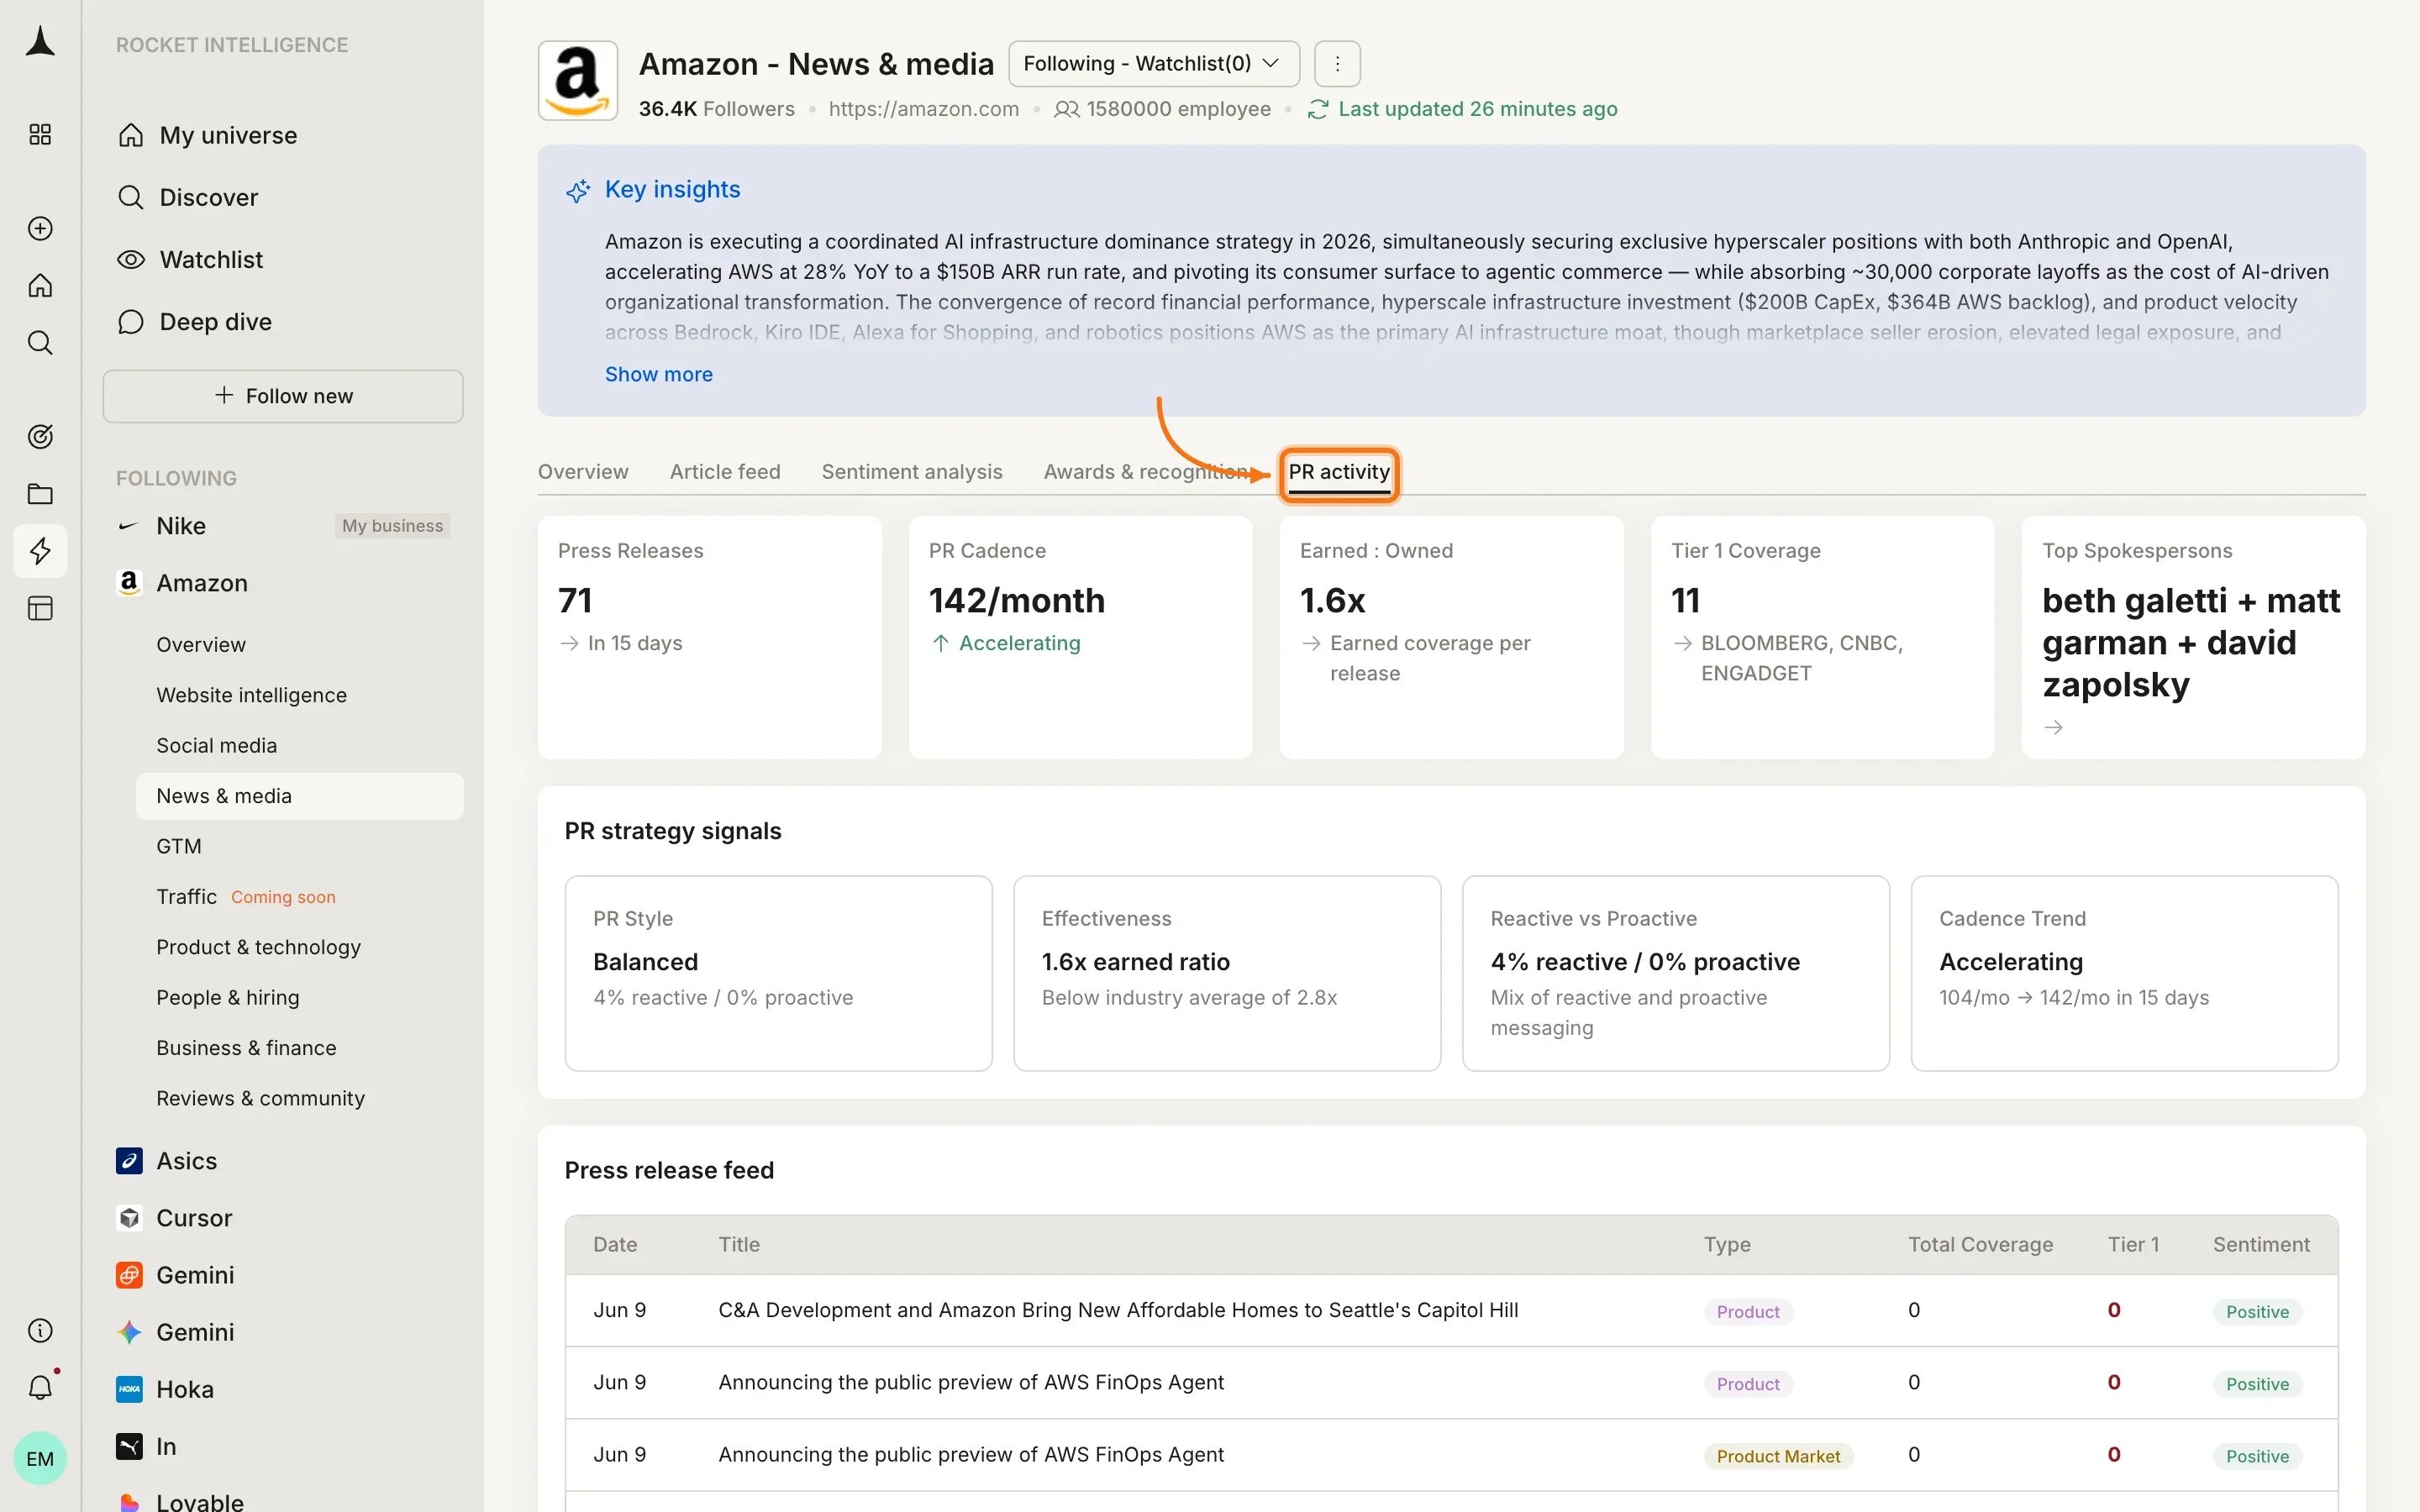Click the home icon in the rail

(40, 285)
